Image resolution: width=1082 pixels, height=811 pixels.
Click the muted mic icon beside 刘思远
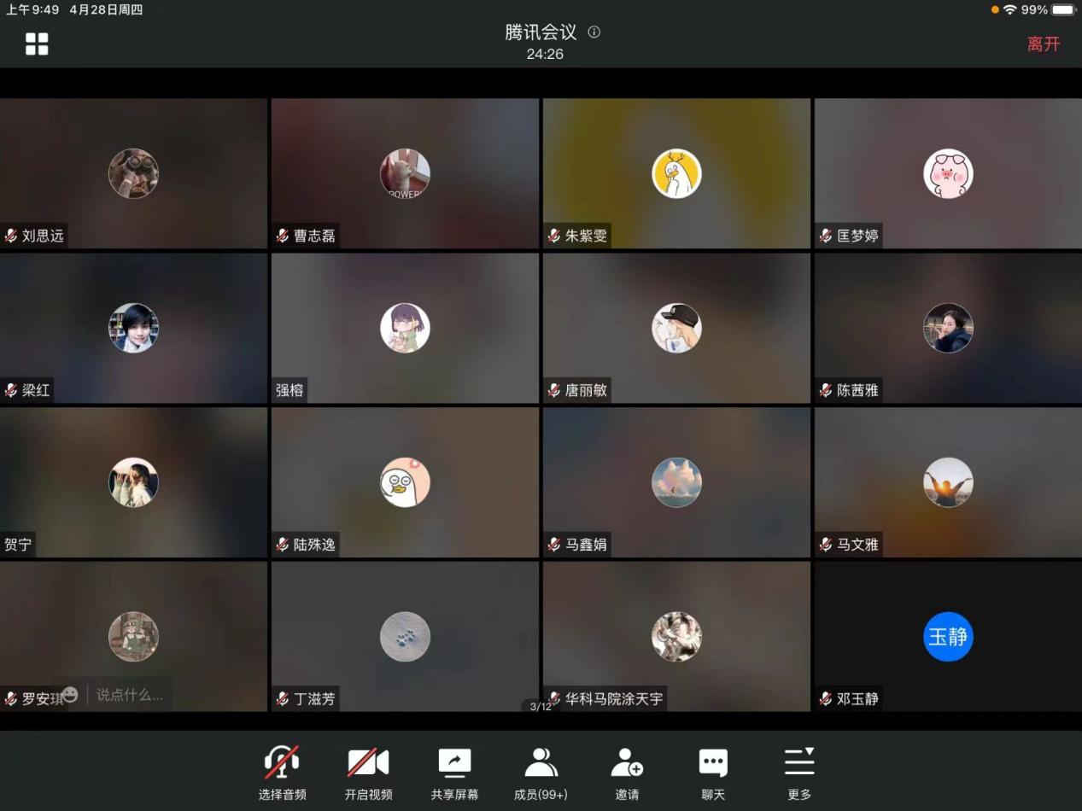[11, 236]
